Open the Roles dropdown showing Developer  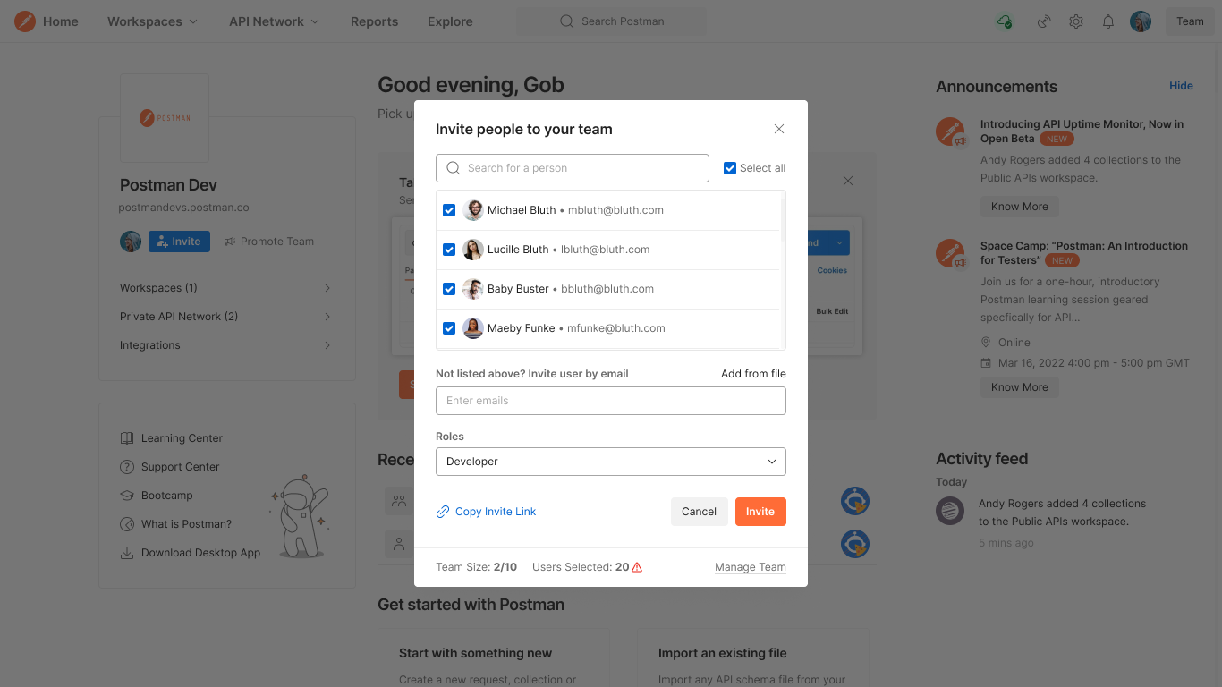coord(610,462)
